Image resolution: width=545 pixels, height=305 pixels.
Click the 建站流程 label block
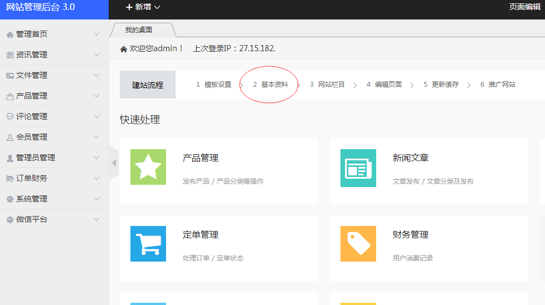[x=148, y=85]
